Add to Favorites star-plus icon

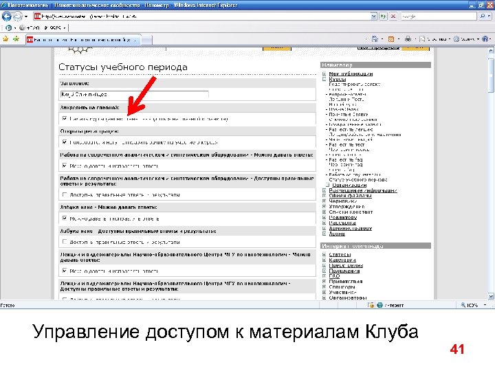pyautogui.click(x=16, y=39)
